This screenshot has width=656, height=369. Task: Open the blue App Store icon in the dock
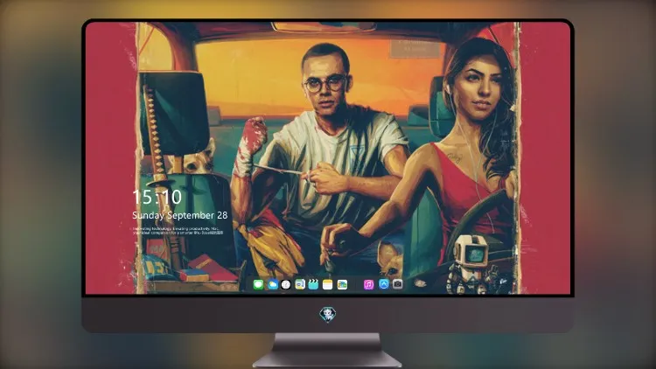384,284
